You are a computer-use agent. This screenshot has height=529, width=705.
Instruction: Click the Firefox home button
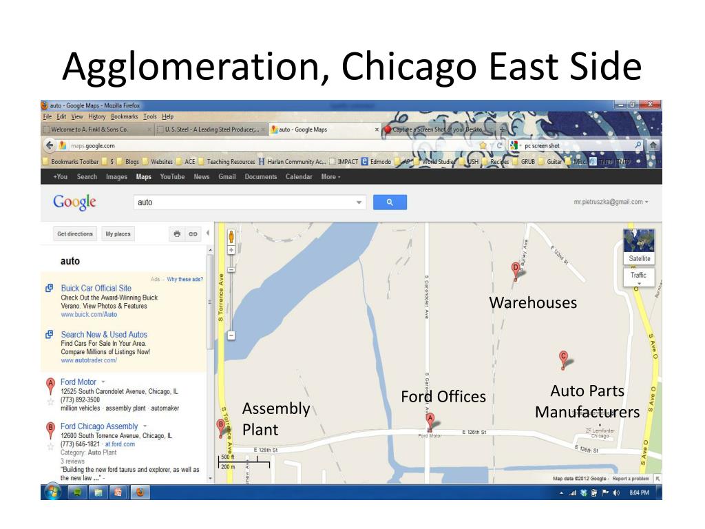(x=653, y=145)
